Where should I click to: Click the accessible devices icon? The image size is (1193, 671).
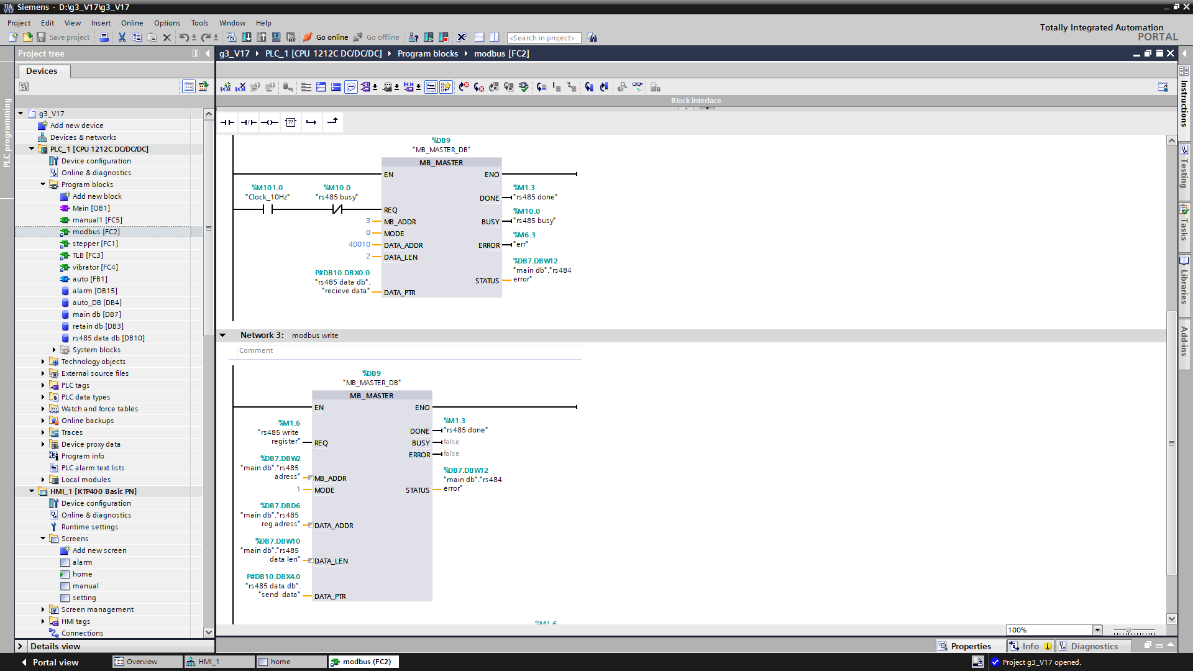413,37
